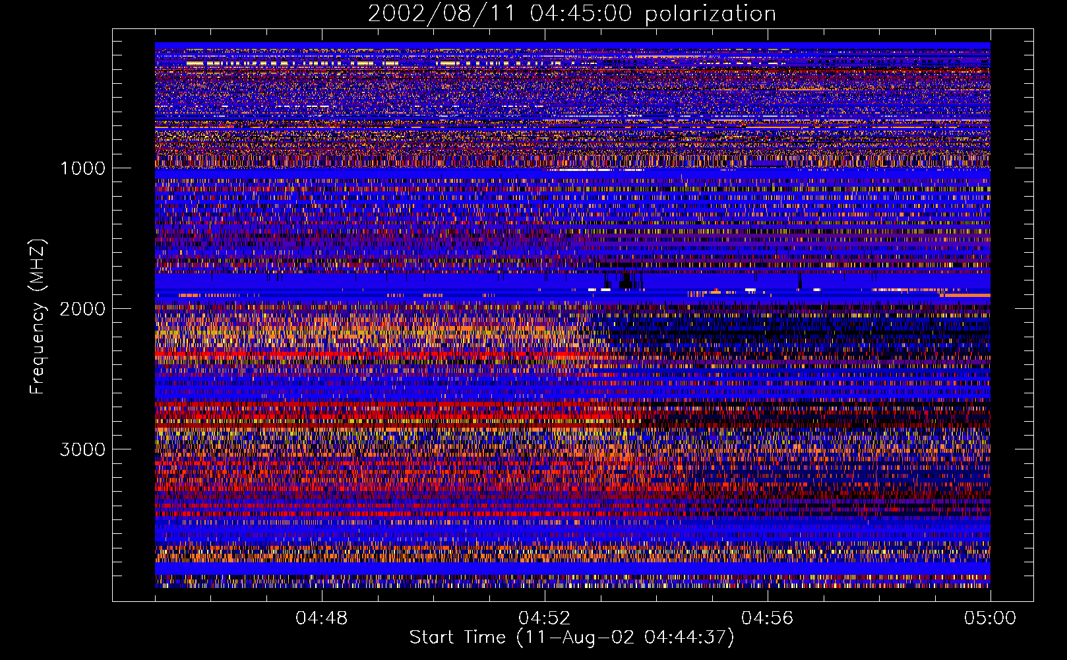Click the 'Start Time (11-Aug-02 04:44:37)' axis label
This screenshot has width=1067, height=660.
(x=572, y=638)
